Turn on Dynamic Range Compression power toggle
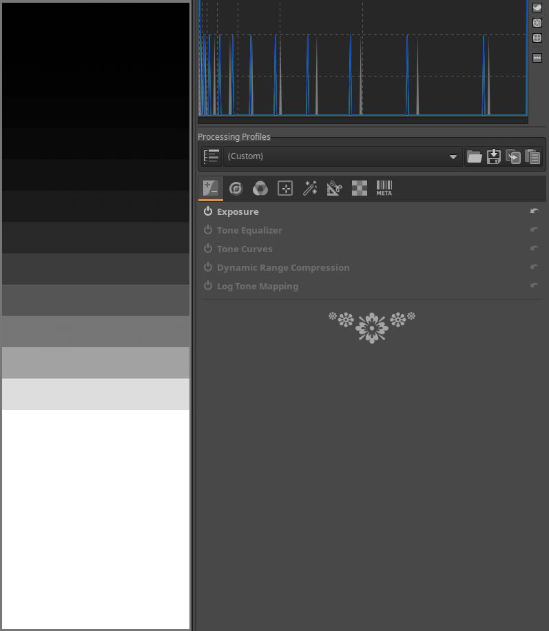 208,267
